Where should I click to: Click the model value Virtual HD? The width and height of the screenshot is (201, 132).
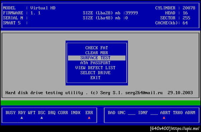(43, 8)
